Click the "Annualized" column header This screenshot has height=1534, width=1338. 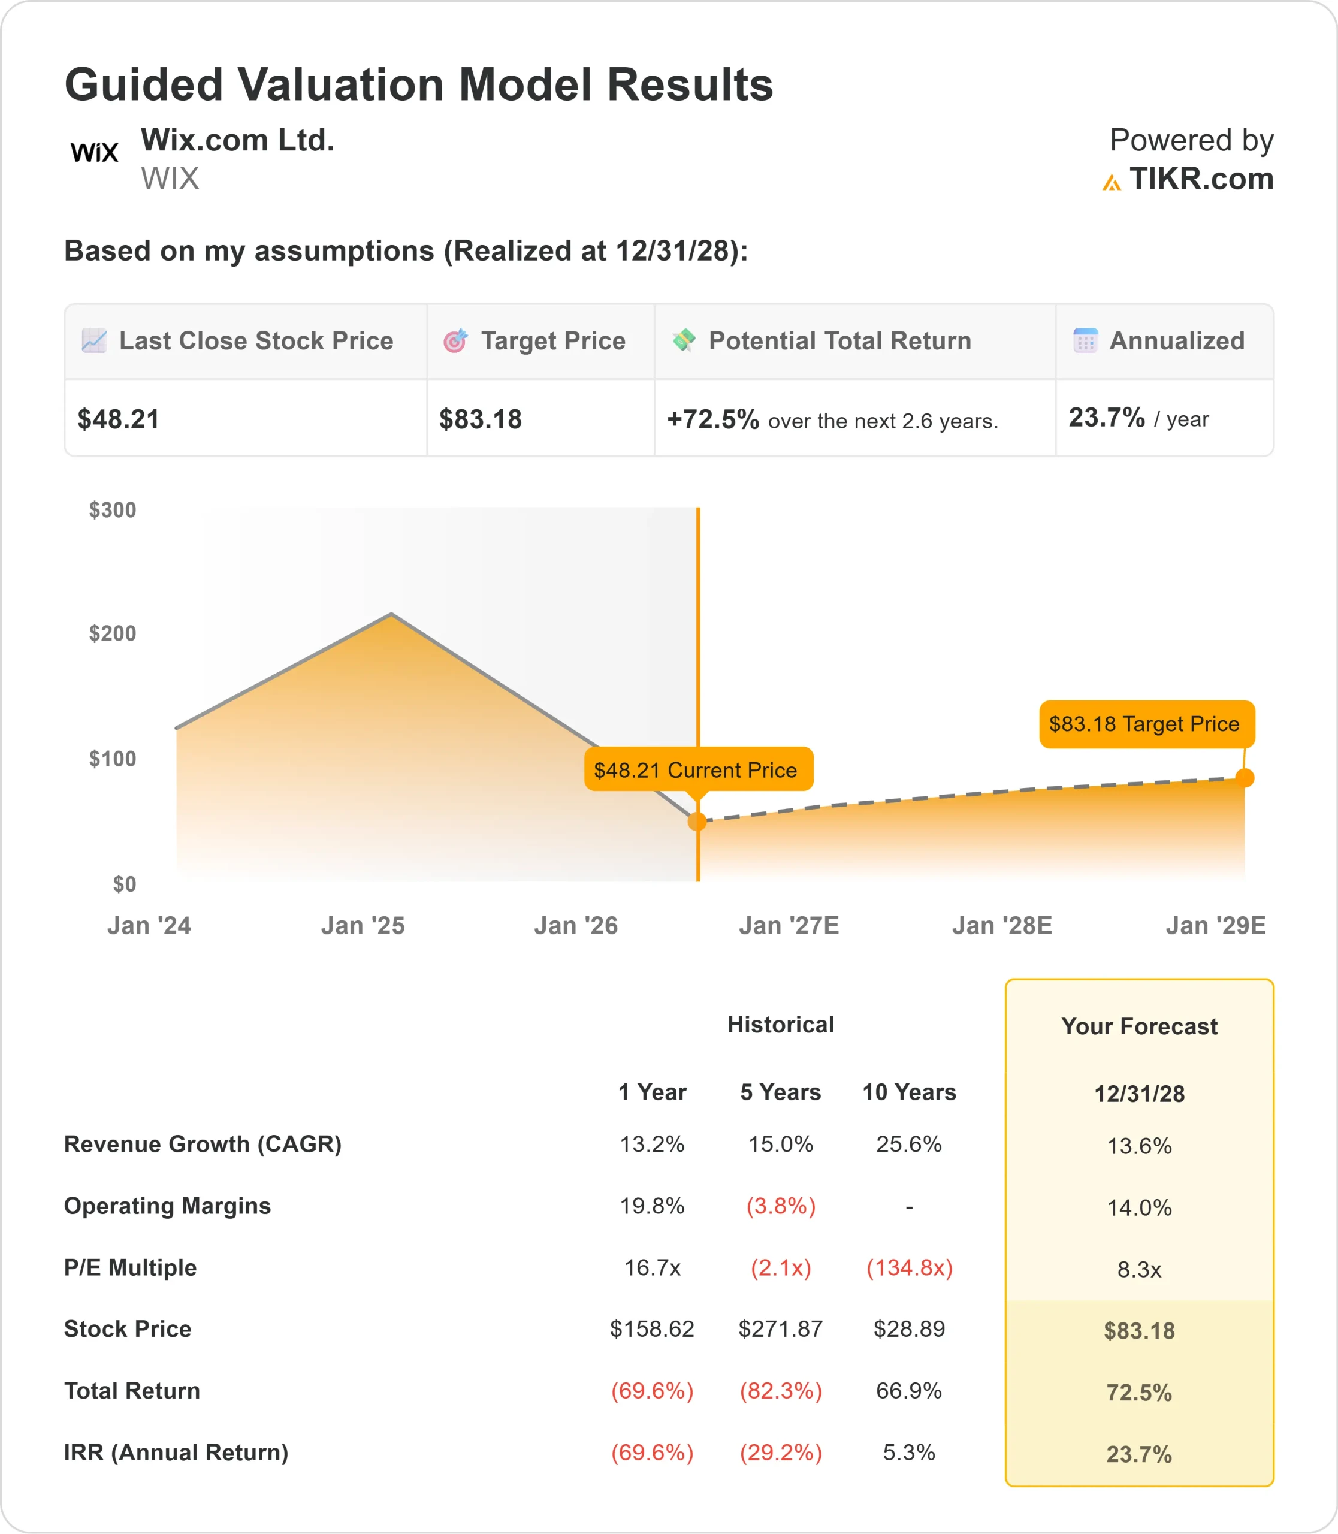point(1177,340)
